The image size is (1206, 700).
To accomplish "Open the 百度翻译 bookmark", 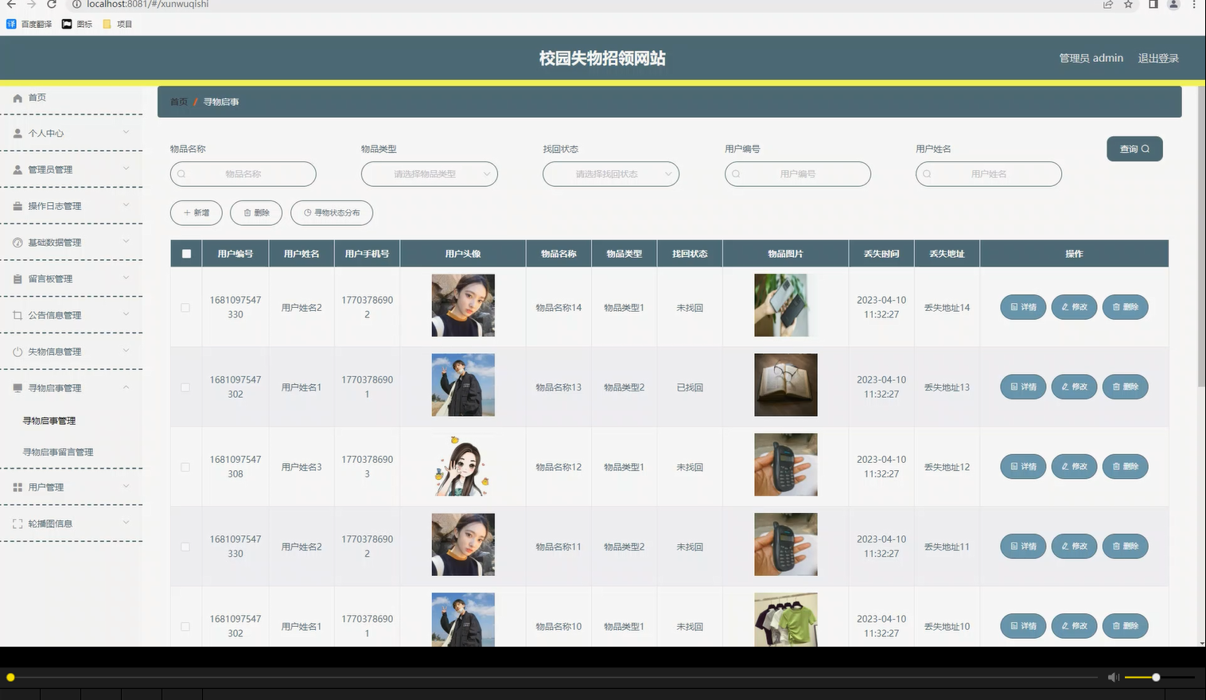I will [x=29, y=24].
